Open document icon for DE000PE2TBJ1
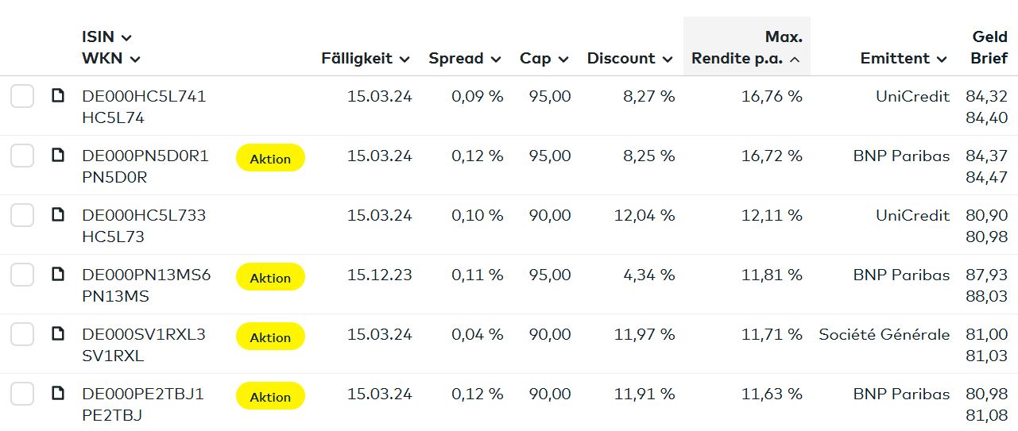The width and height of the screenshot is (1018, 431). pyautogui.click(x=58, y=394)
